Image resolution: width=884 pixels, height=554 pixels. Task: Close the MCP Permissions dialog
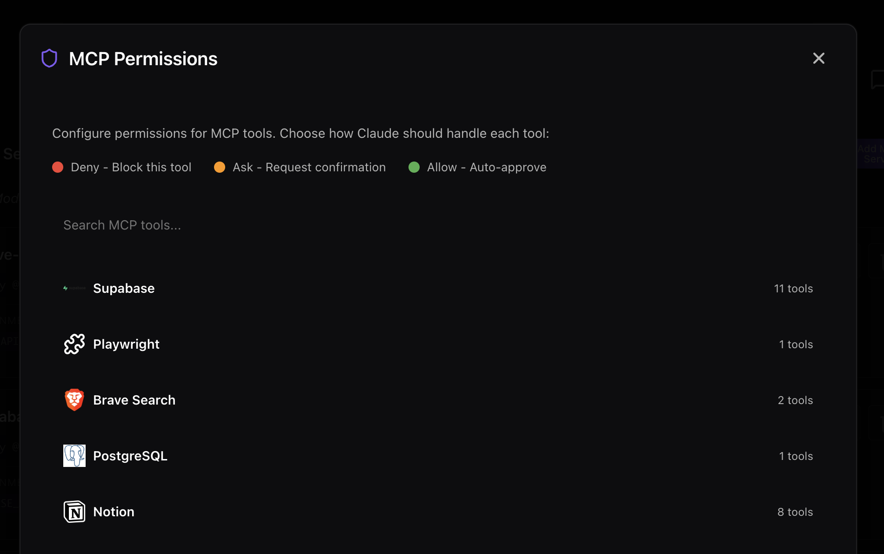click(x=819, y=58)
